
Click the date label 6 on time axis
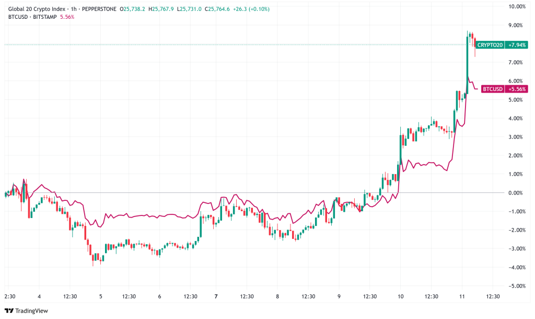(159, 297)
